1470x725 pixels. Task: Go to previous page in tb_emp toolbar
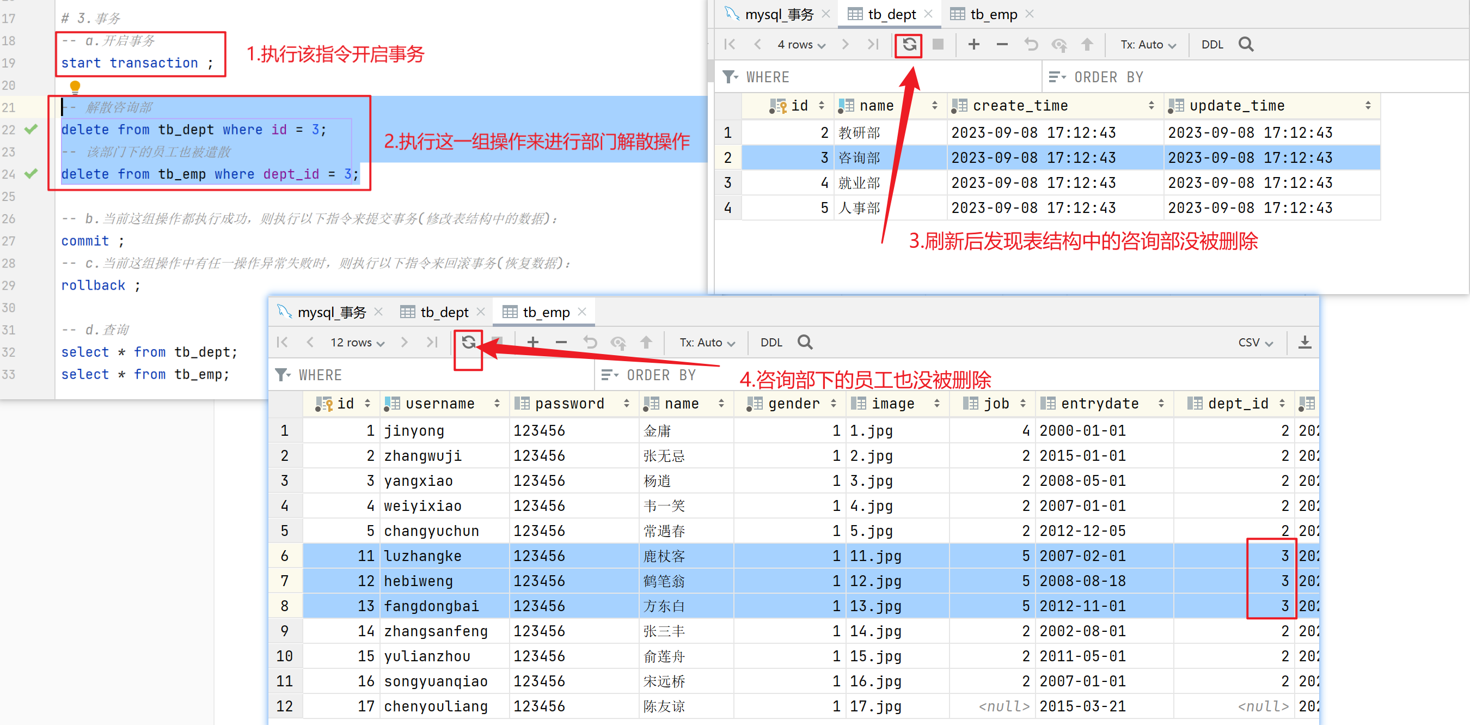310,342
